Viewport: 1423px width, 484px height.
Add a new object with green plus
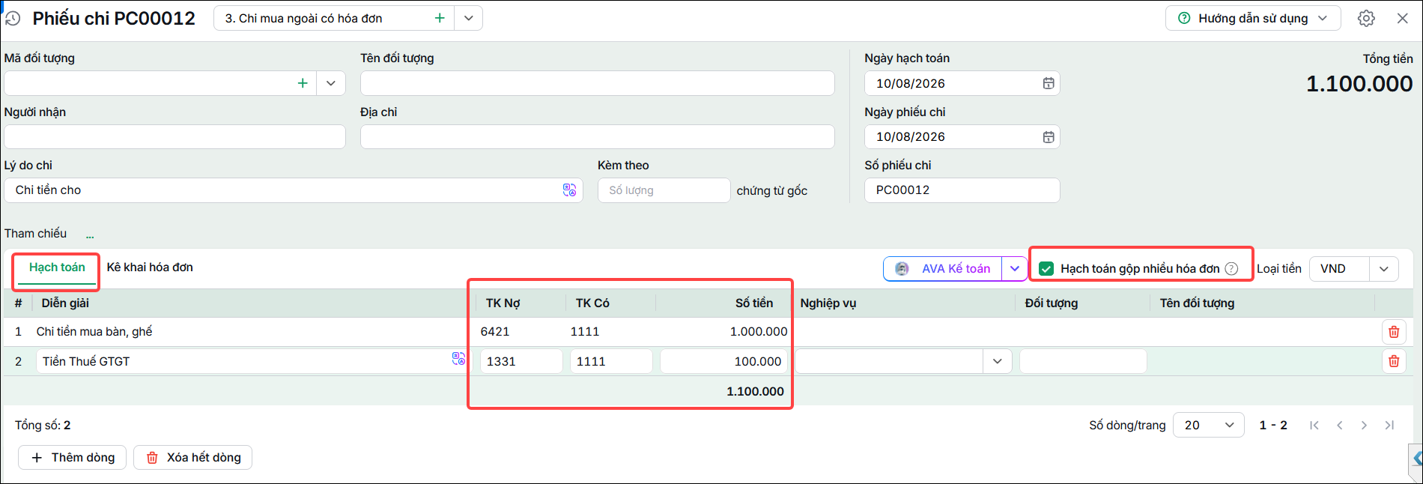pos(303,83)
